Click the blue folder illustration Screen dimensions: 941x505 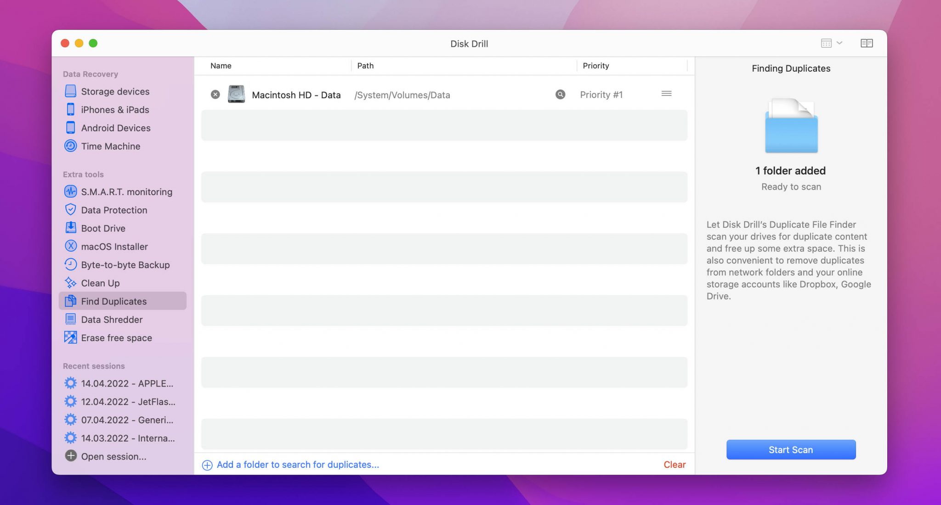click(791, 126)
